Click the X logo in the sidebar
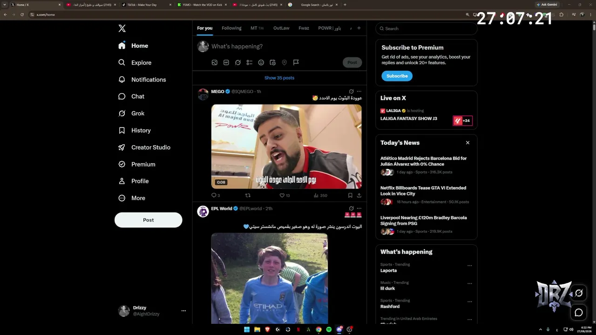Screen dimensions: 596x335 coord(122,28)
